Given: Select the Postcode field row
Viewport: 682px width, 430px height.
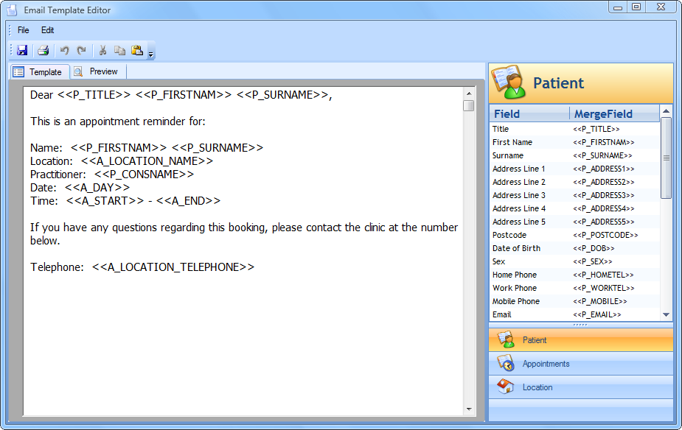Looking at the screenshot, I should [x=574, y=235].
